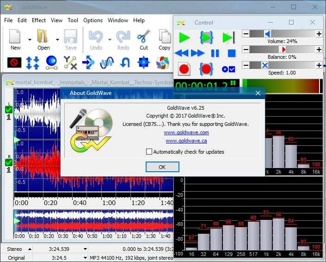326x262 pixels.
Task: Toggle left channel green checkbox
Action: 9,110
